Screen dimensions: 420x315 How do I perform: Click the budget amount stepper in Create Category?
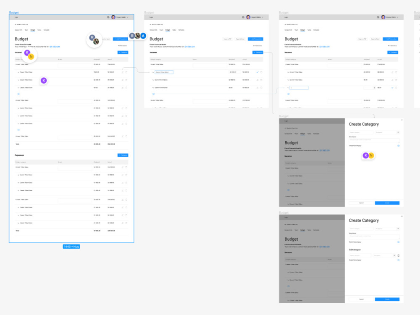pyautogui.click(x=398, y=132)
